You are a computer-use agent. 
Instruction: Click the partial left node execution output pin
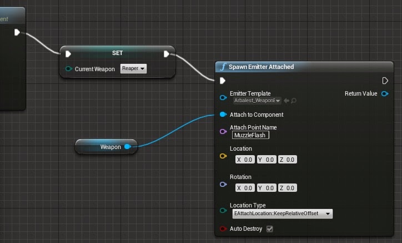pyautogui.click(x=17, y=32)
